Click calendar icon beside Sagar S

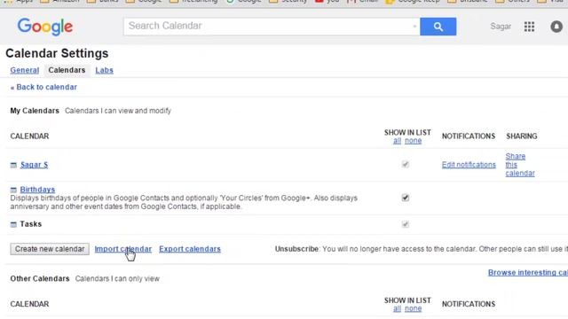tap(13, 165)
